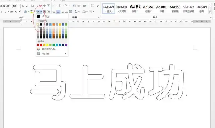This screenshot has height=128, width=215.
Task: Click the Increase Font Size button
Action: click(23, 6)
